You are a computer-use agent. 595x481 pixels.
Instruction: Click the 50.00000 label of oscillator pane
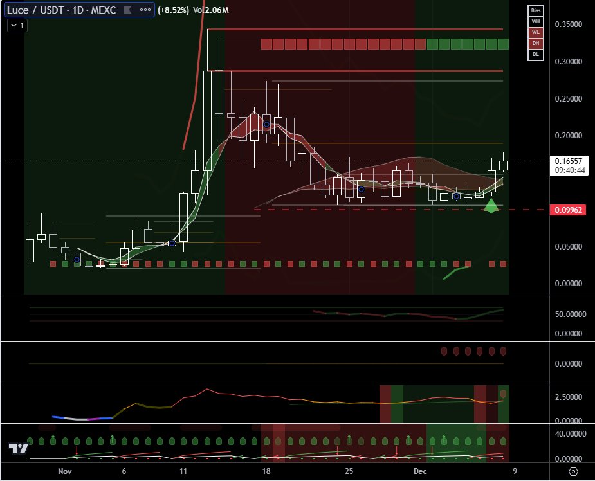pos(571,314)
